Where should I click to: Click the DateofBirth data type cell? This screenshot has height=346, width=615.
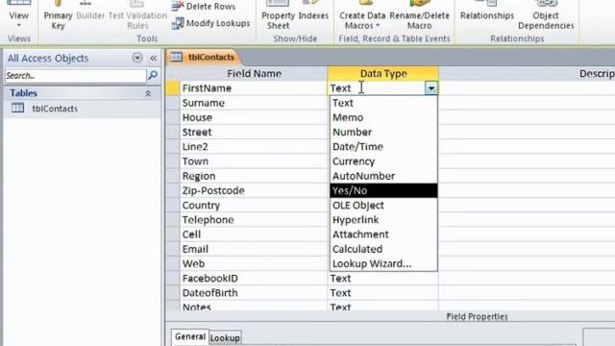pos(383,293)
